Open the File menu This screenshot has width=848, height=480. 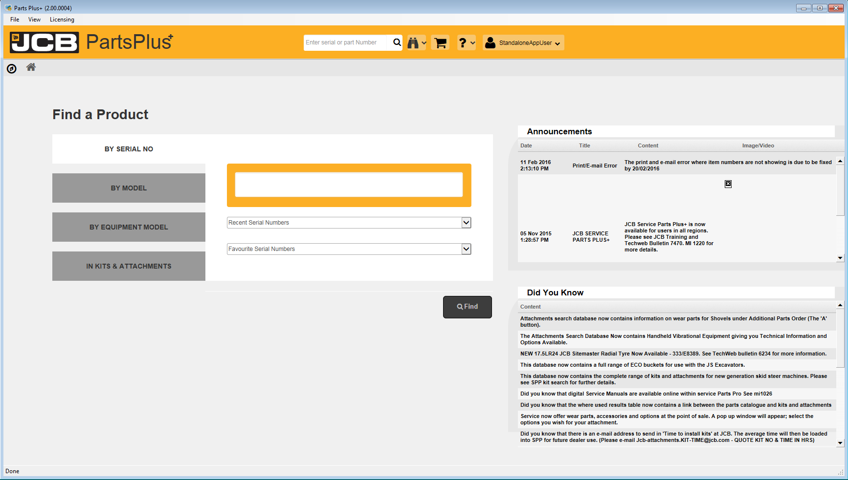(15, 20)
